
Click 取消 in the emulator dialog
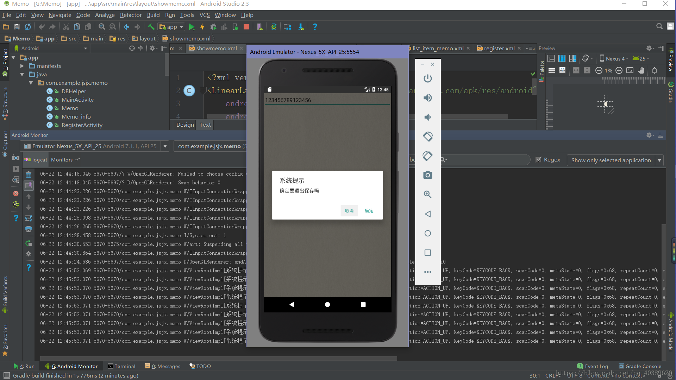(349, 211)
